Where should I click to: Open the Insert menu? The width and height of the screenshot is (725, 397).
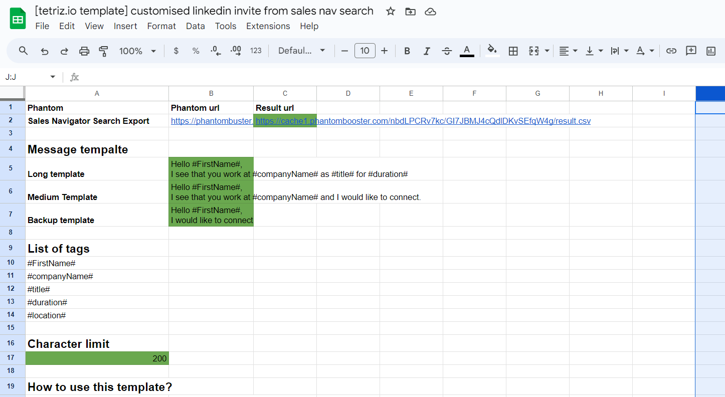click(125, 26)
